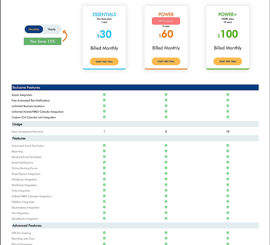Click the Stripe/Square Integration checkmark under Essentials

pyautogui.click(x=104, y=173)
